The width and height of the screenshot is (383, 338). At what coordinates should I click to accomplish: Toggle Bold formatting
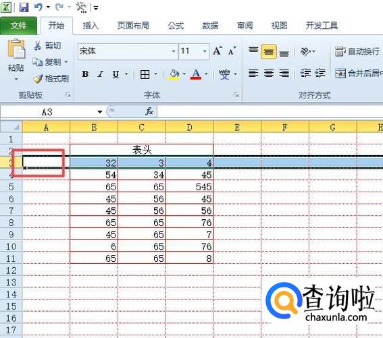[x=85, y=74]
